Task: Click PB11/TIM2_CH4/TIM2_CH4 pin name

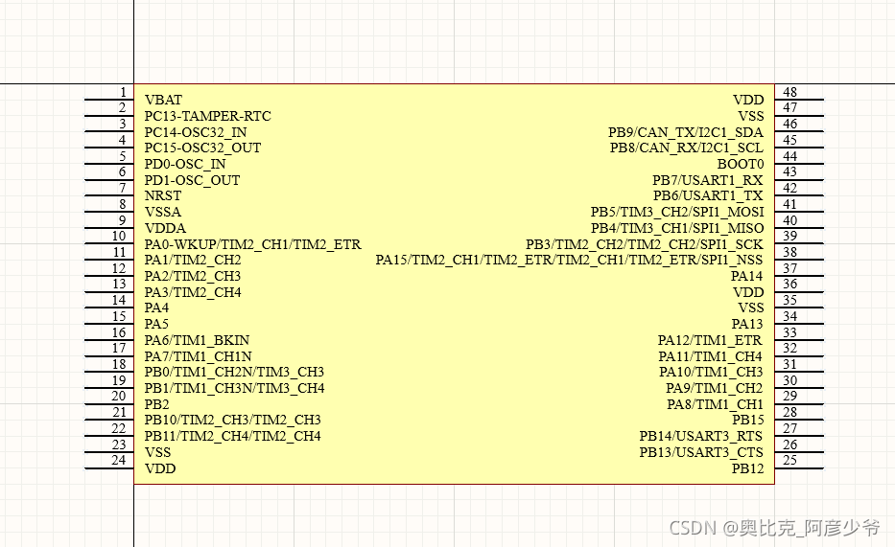Action: click(x=233, y=436)
